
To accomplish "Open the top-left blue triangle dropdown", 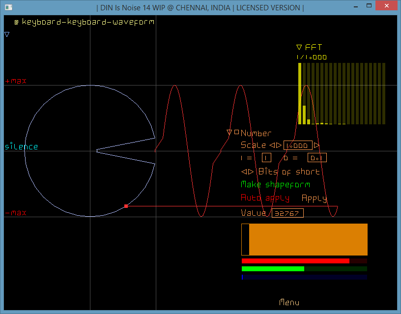I will click(7, 34).
